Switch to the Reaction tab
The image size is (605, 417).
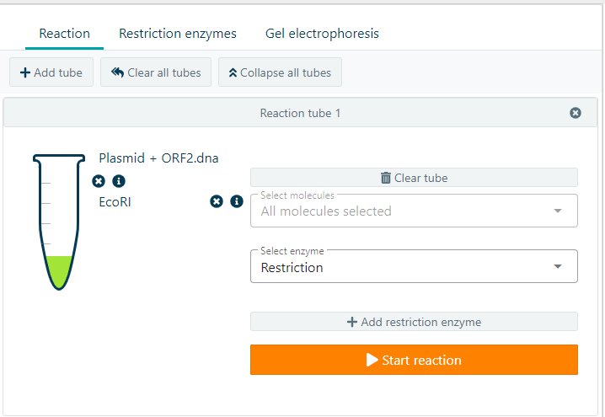pos(64,34)
